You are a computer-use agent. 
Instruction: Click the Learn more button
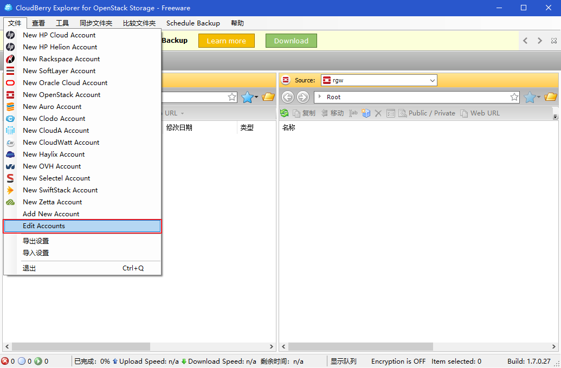pyautogui.click(x=226, y=40)
